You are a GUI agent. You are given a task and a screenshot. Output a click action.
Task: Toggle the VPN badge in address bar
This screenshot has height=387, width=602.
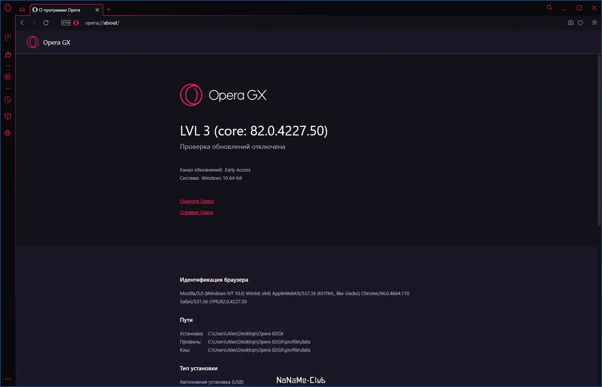tap(66, 23)
